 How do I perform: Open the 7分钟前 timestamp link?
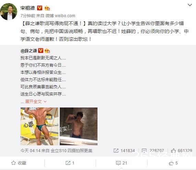tap(28, 16)
